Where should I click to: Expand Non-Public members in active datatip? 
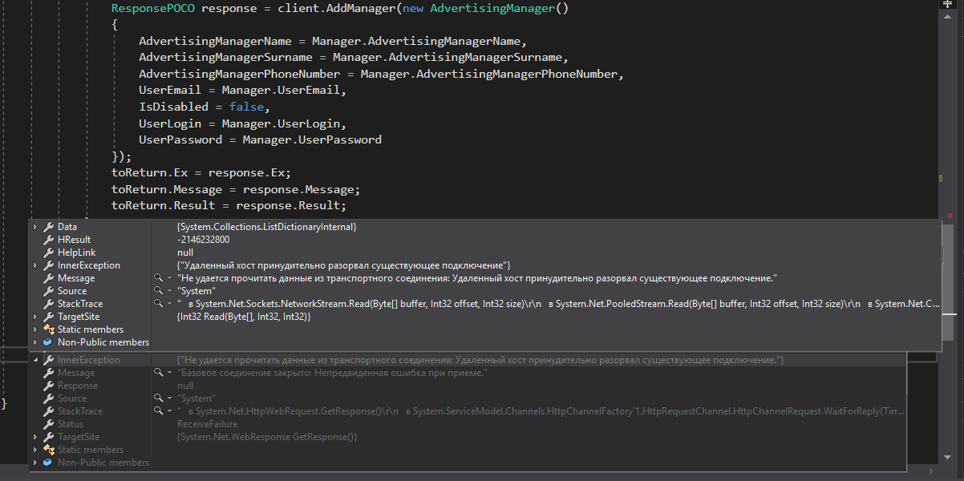click(35, 342)
